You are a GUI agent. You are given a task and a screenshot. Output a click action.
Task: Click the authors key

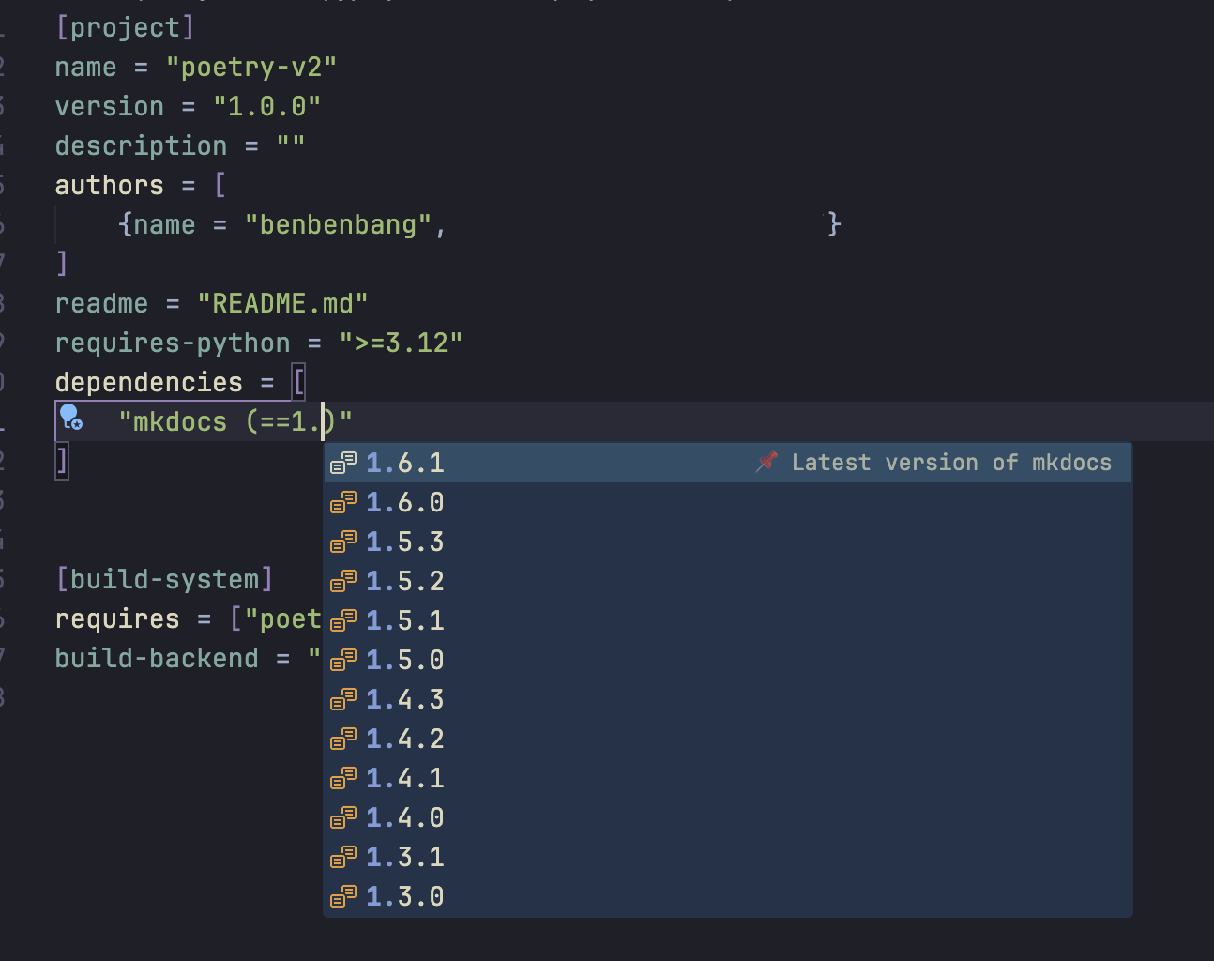pos(109,186)
